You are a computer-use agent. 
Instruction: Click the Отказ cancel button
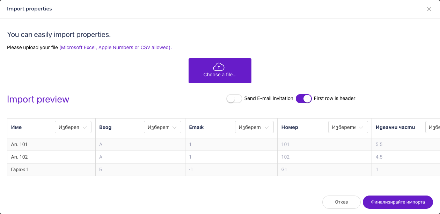point(342,202)
